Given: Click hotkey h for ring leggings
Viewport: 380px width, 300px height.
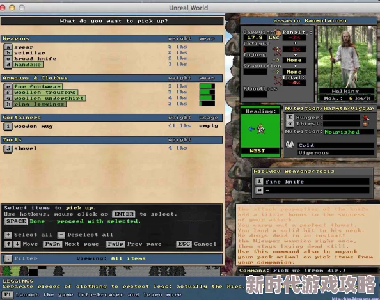Looking at the screenshot, I should tap(8, 104).
